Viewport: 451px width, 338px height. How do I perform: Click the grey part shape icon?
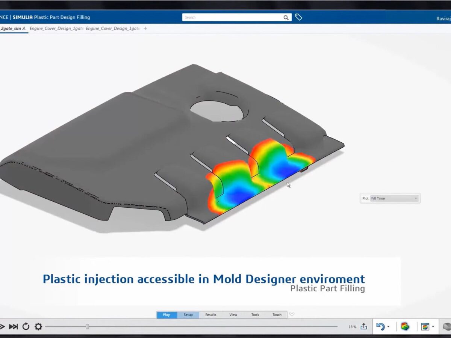click(447, 327)
